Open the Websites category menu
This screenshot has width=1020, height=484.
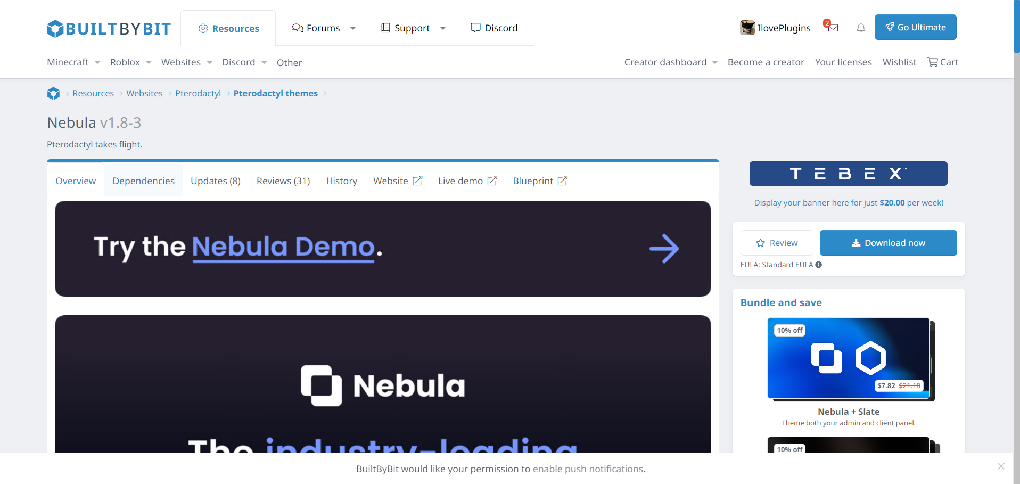coord(181,62)
